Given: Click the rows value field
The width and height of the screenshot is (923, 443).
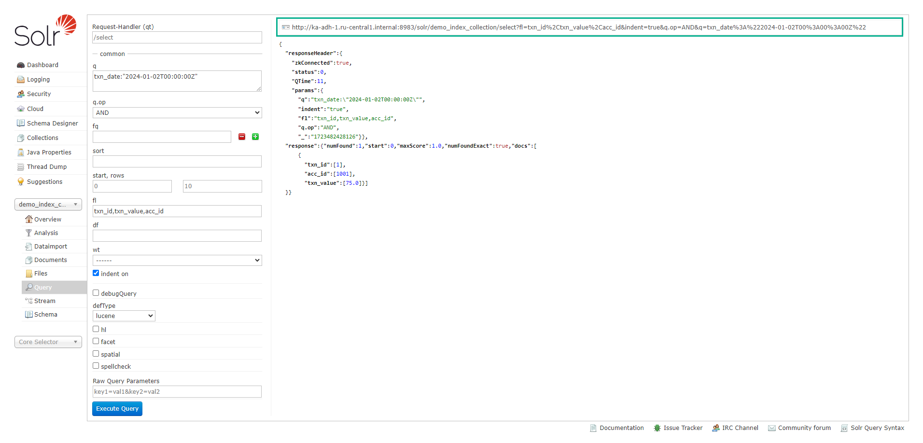Looking at the screenshot, I should [223, 186].
